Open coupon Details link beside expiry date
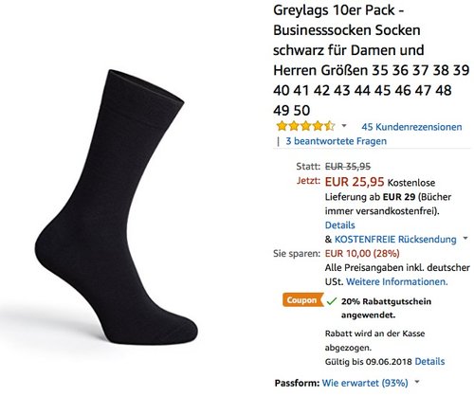Viewport: 474px width, 396px height. (429, 361)
